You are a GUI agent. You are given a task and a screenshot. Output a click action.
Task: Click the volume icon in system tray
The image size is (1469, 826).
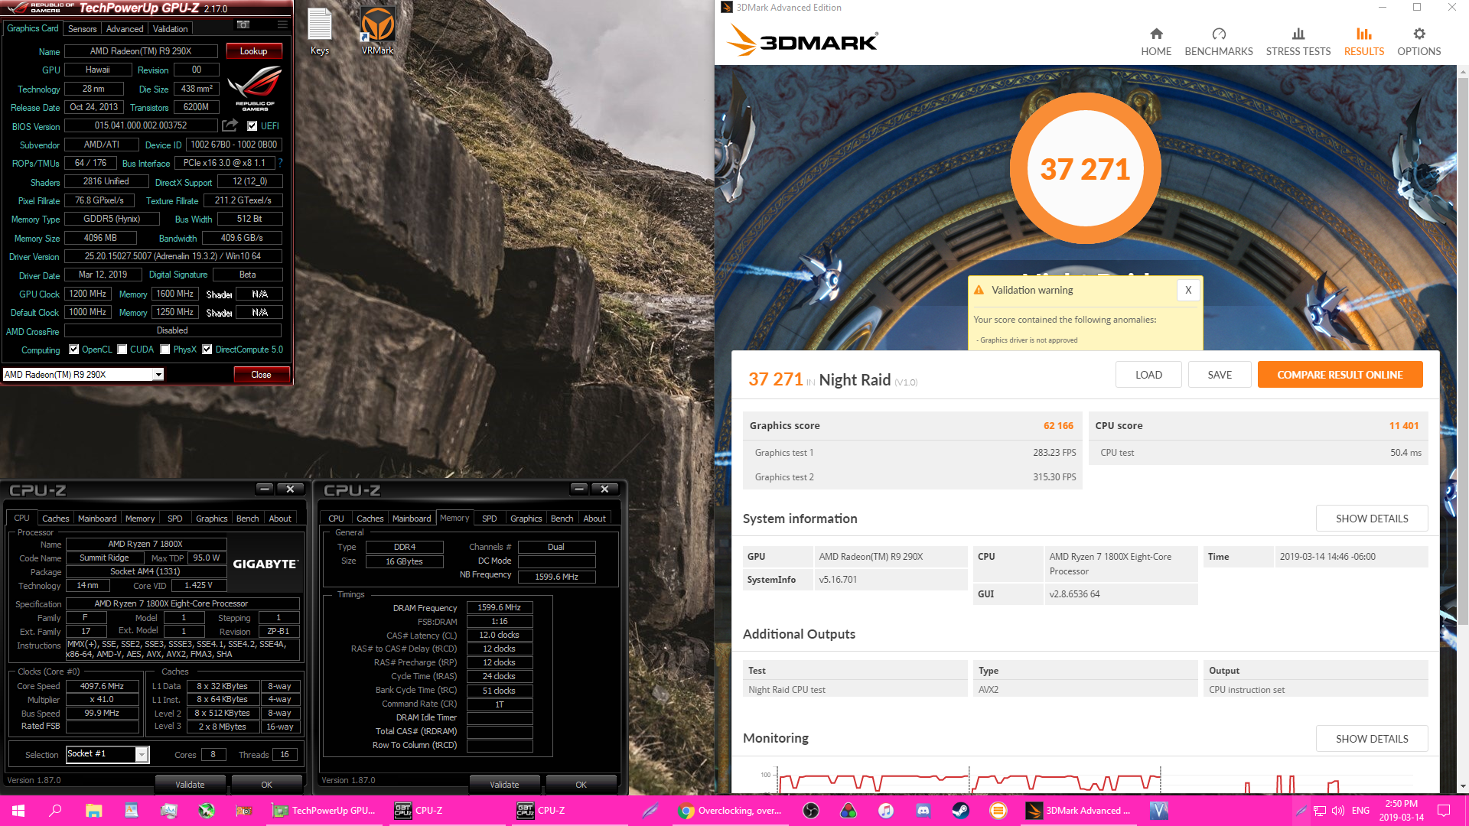(1338, 811)
